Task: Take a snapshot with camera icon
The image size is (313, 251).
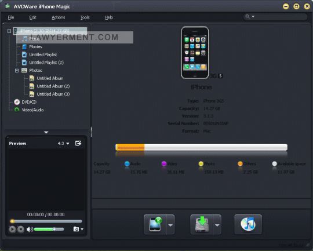Action: coord(76,229)
